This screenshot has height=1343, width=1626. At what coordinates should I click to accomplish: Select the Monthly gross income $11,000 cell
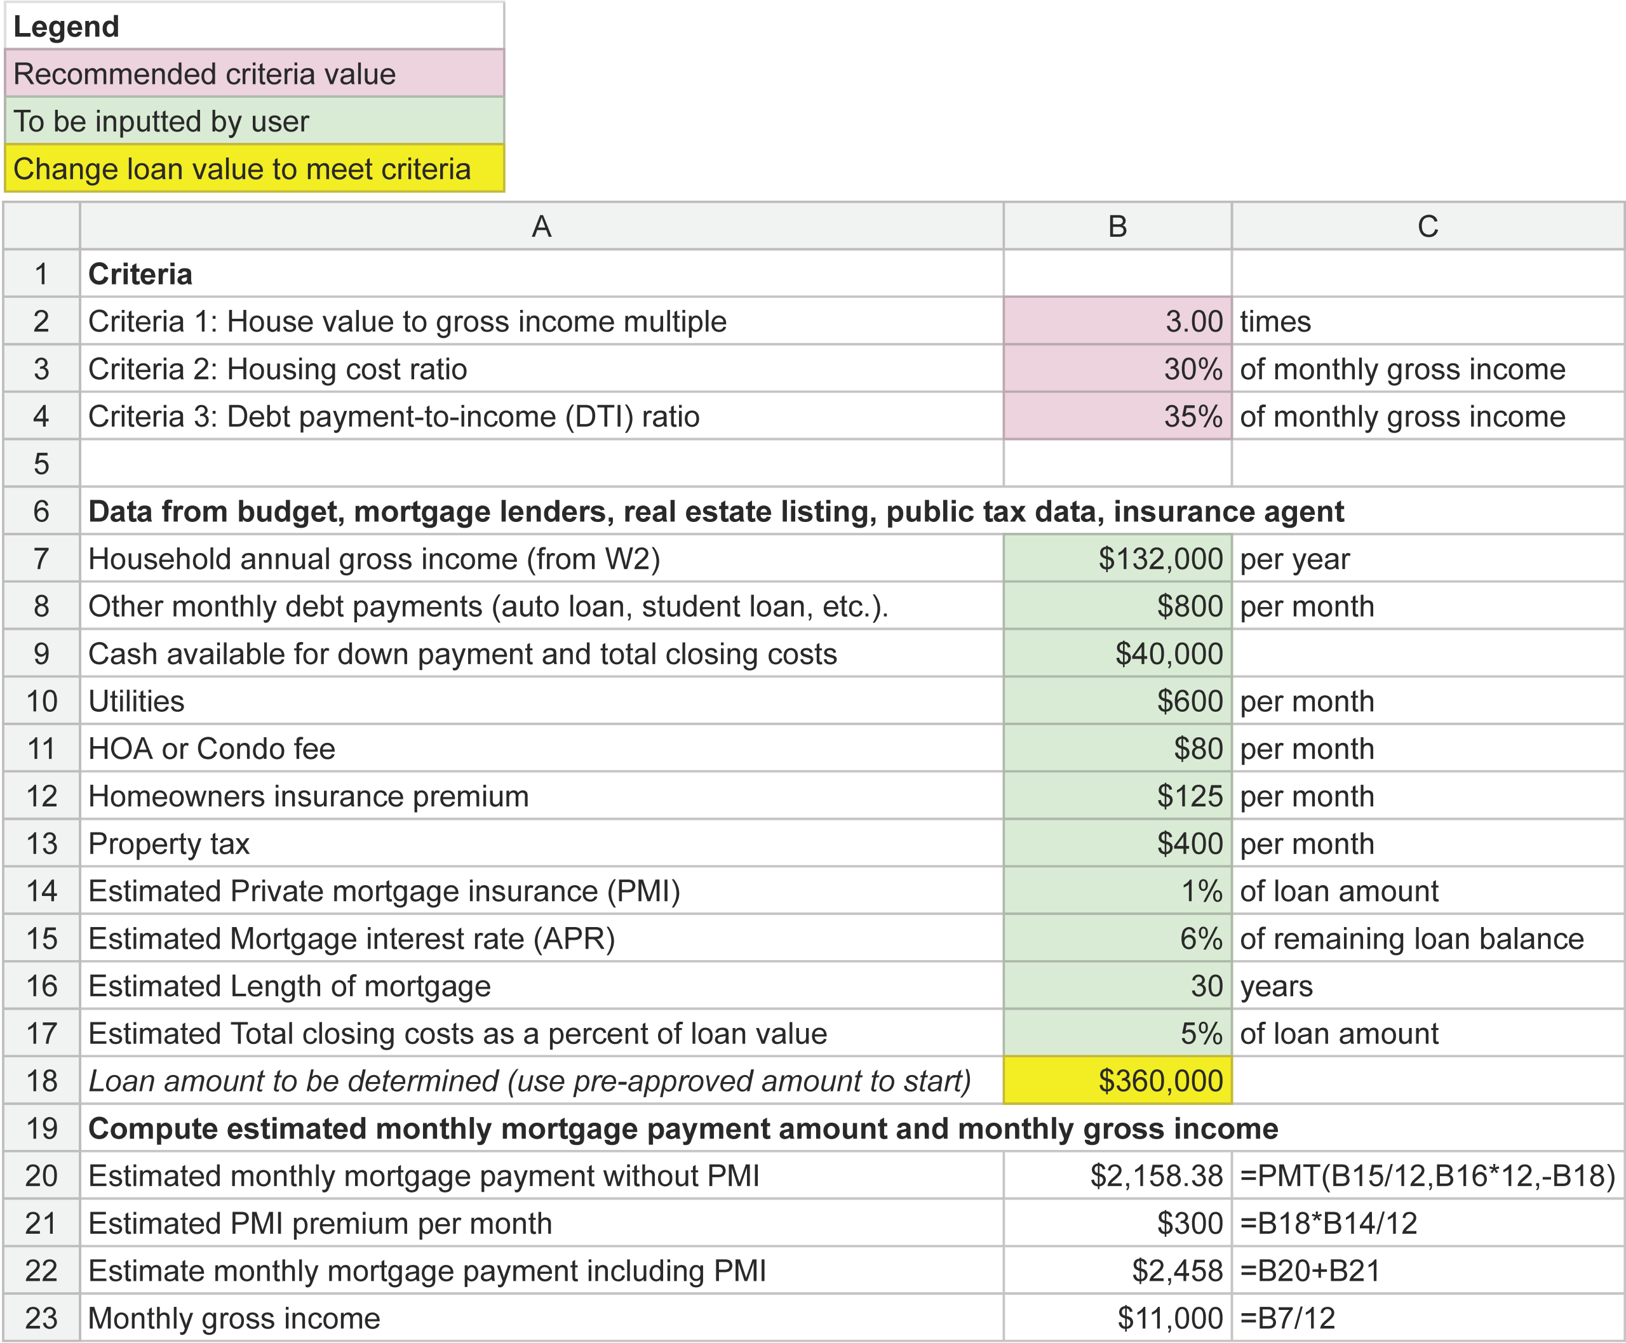pos(1117,1318)
